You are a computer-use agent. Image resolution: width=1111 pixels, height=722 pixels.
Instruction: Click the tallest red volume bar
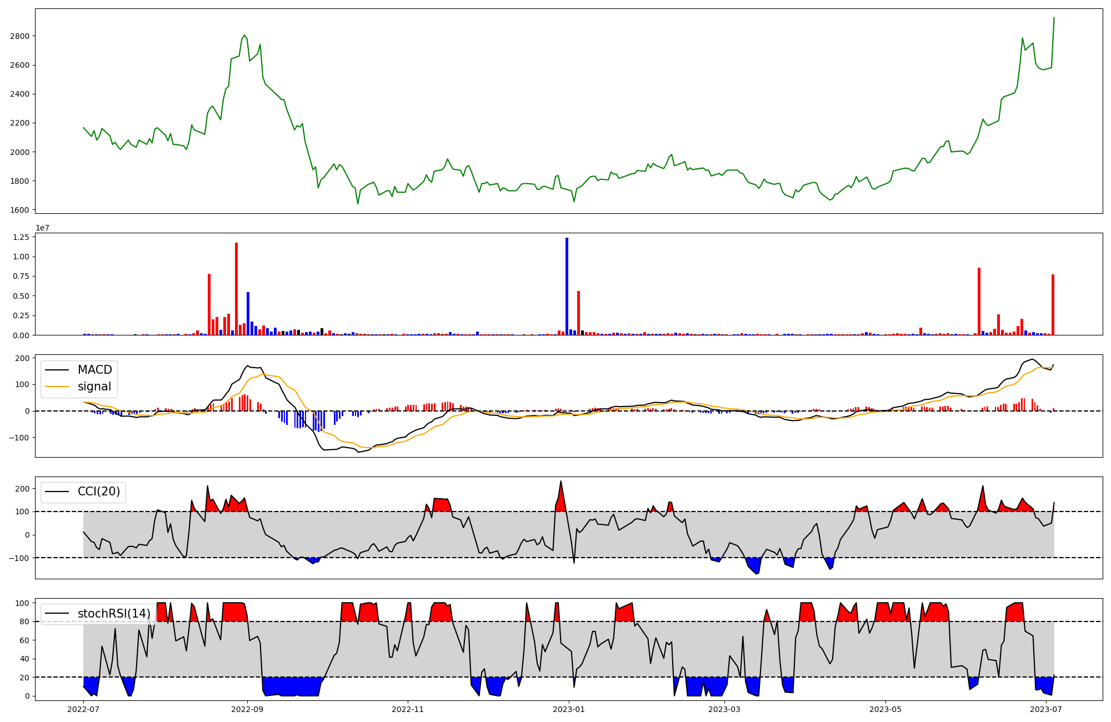click(x=236, y=289)
